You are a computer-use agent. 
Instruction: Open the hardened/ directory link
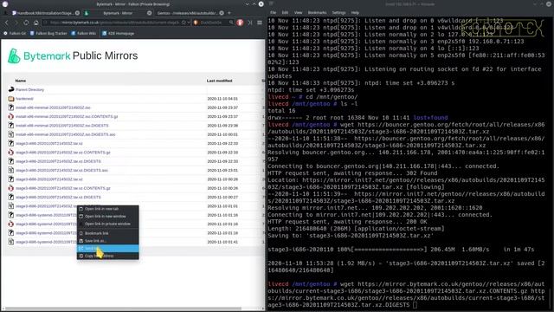point(24,99)
